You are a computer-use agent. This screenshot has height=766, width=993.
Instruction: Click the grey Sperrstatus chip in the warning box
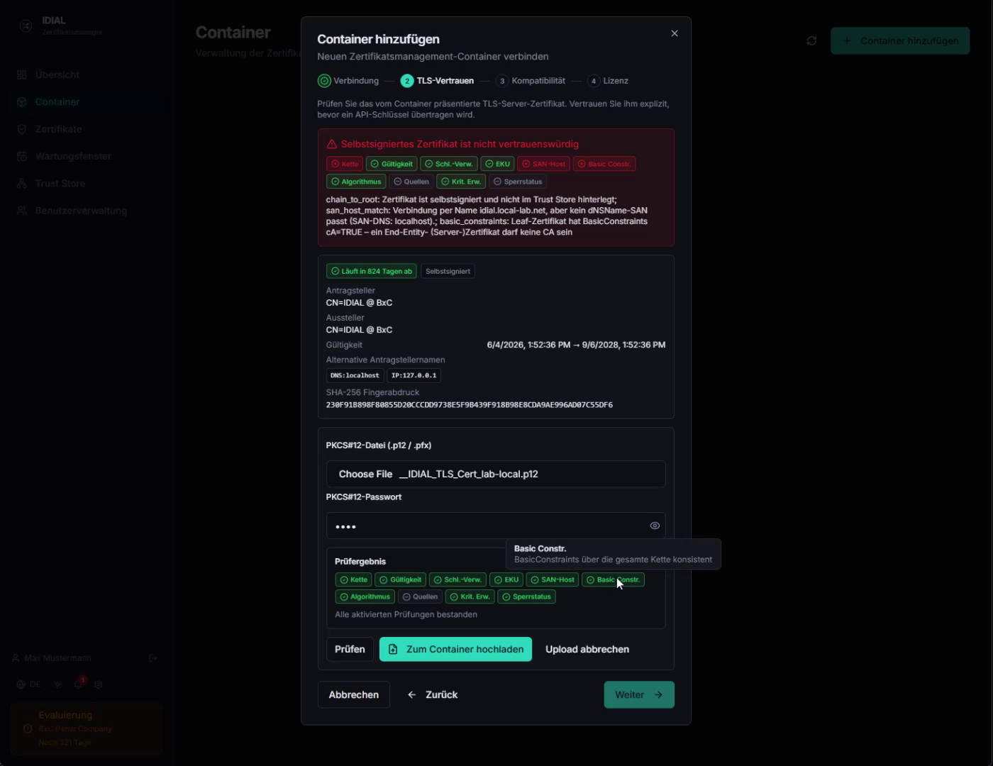(x=518, y=182)
